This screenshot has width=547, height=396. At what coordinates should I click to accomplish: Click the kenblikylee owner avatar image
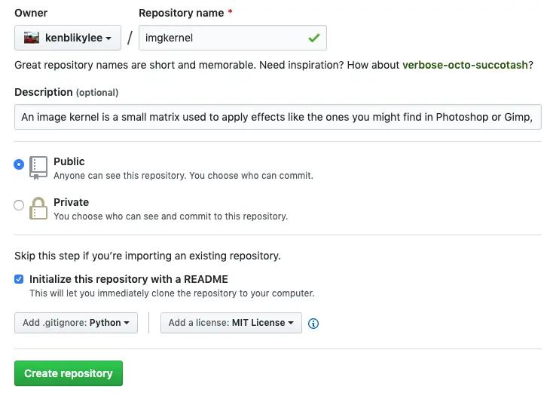(x=31, y=38)
